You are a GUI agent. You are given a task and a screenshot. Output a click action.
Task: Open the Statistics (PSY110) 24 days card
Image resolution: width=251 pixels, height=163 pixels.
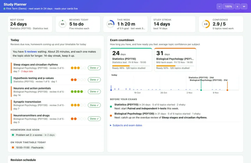pos(131,60)
